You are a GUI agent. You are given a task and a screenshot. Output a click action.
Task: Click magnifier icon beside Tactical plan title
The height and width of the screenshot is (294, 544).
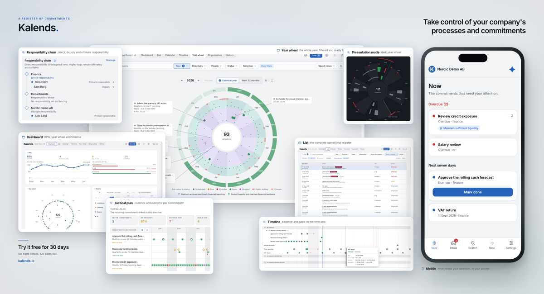point(111,203)
